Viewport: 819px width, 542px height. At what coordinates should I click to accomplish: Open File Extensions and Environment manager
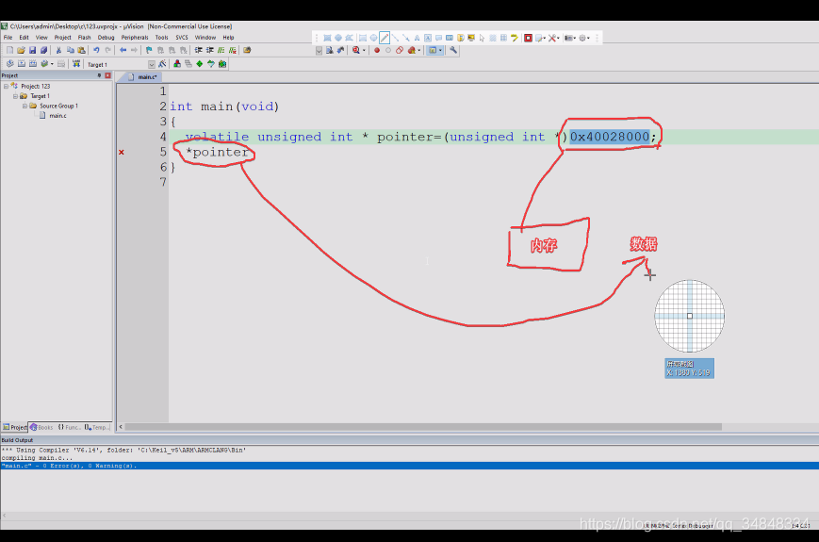pos(177,64)
